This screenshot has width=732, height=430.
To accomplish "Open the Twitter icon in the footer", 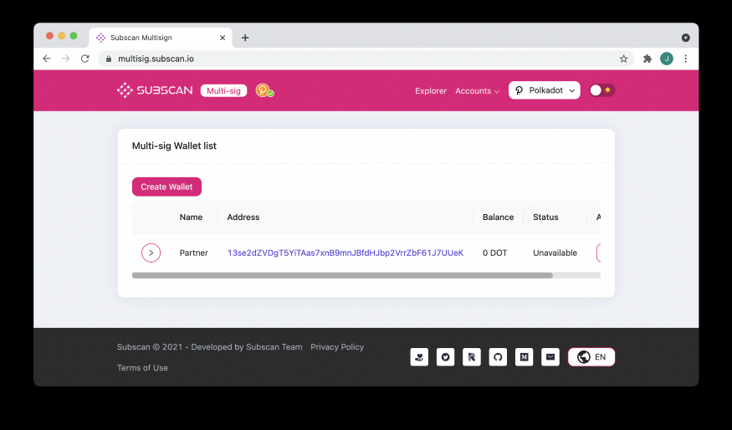I will point(445,357).
